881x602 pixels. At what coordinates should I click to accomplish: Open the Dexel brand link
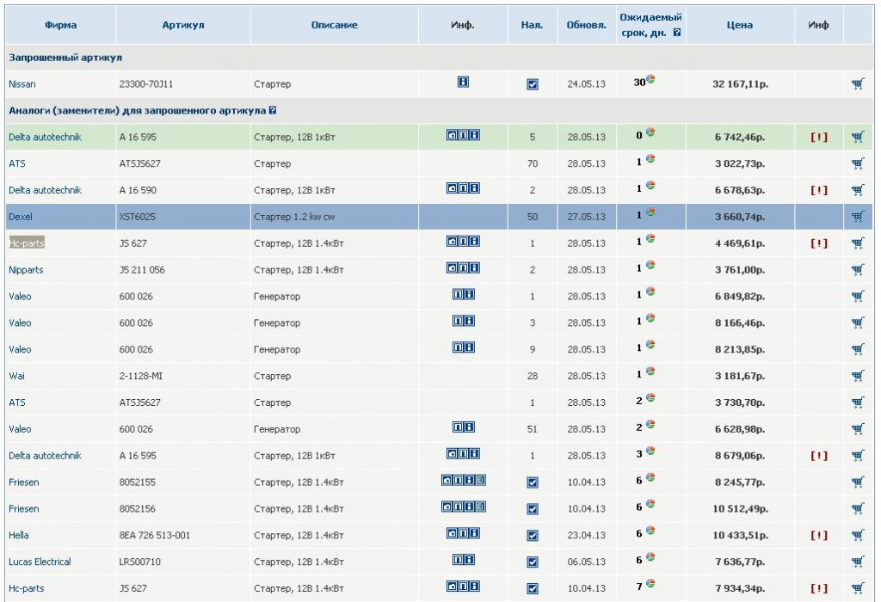coord(21,217)
